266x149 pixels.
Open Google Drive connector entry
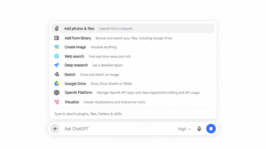[x=133, y=84]
